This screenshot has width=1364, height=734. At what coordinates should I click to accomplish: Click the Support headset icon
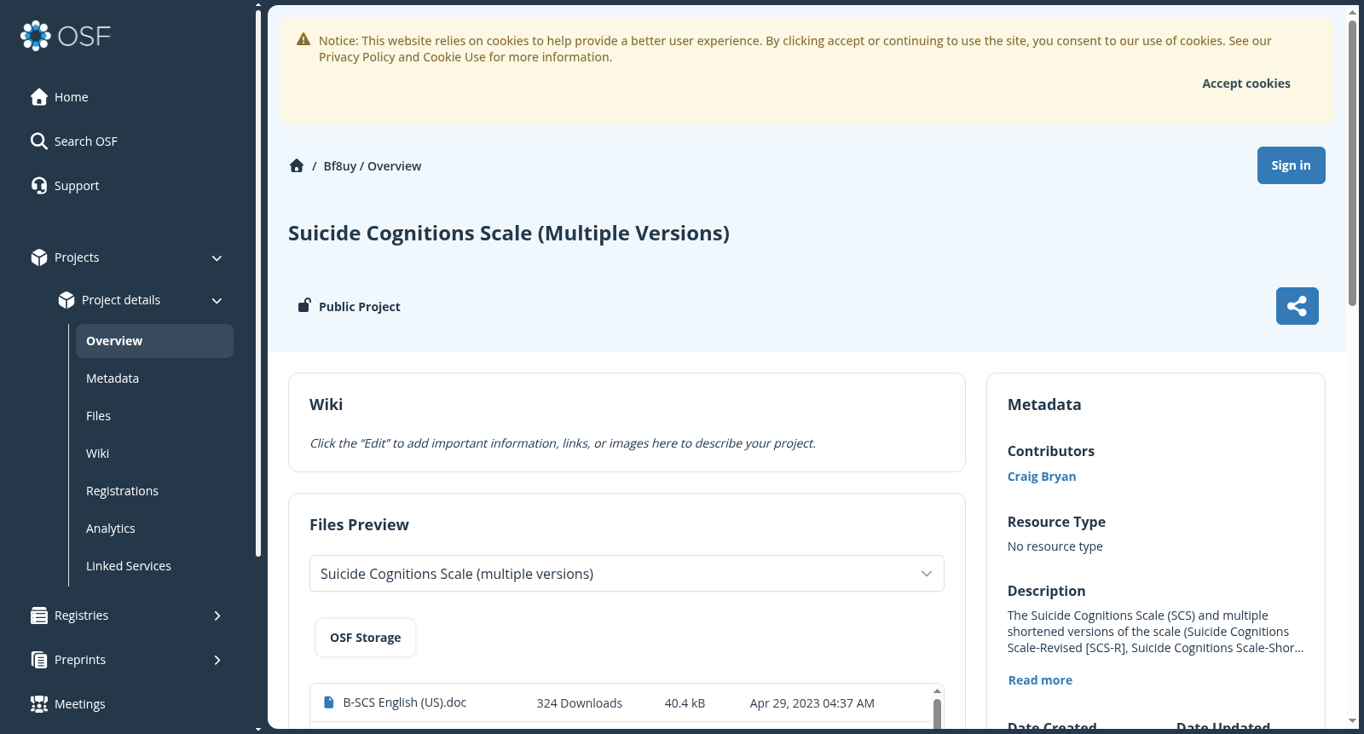pos(39,186)
